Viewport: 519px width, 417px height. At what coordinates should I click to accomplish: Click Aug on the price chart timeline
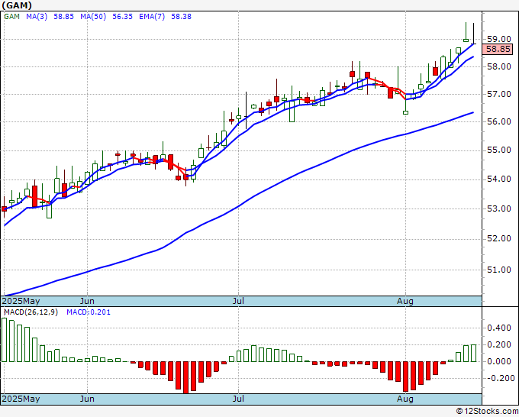coord(405,301)
